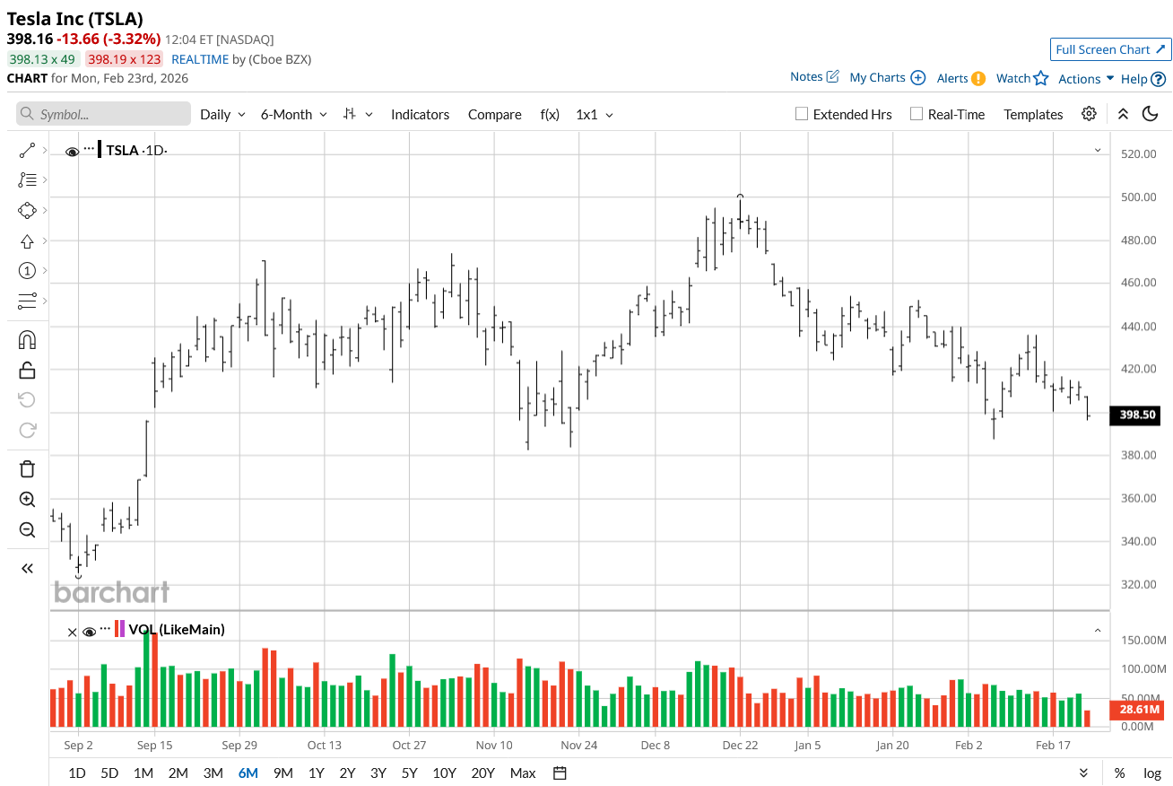Open the f(x) expressions menu
The image size is (1173, 786).
[550, 114]
